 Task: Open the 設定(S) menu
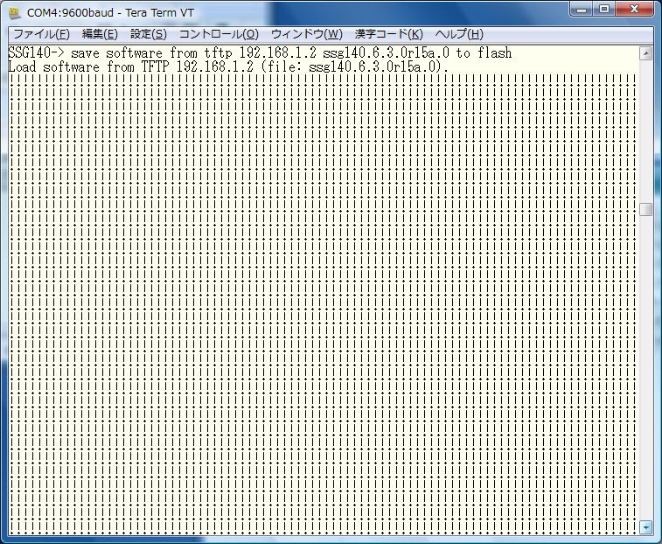149,34
